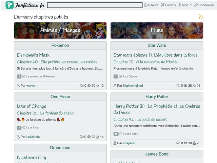Open the Films category banner

157,30
